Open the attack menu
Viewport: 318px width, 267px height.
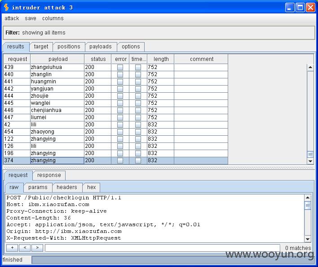pyautogui.click(x=12, y=18)
